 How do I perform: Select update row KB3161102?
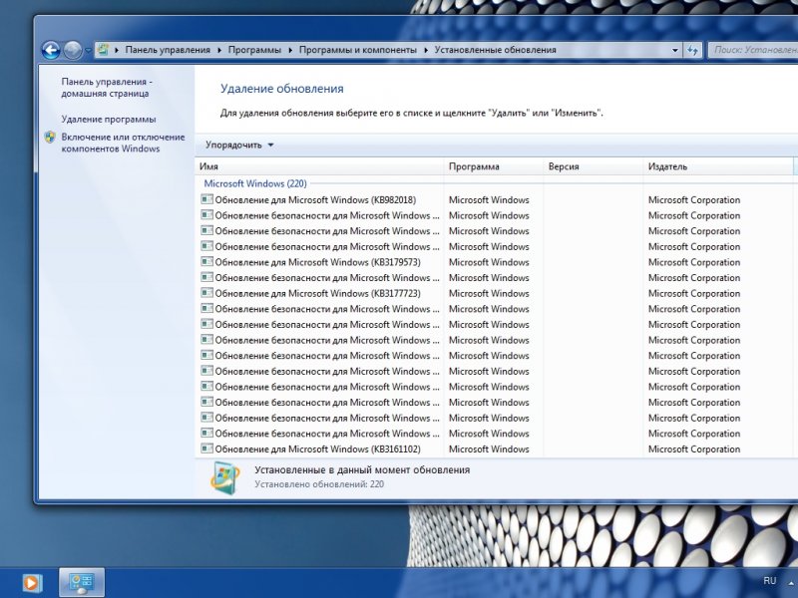click(496, 449)
